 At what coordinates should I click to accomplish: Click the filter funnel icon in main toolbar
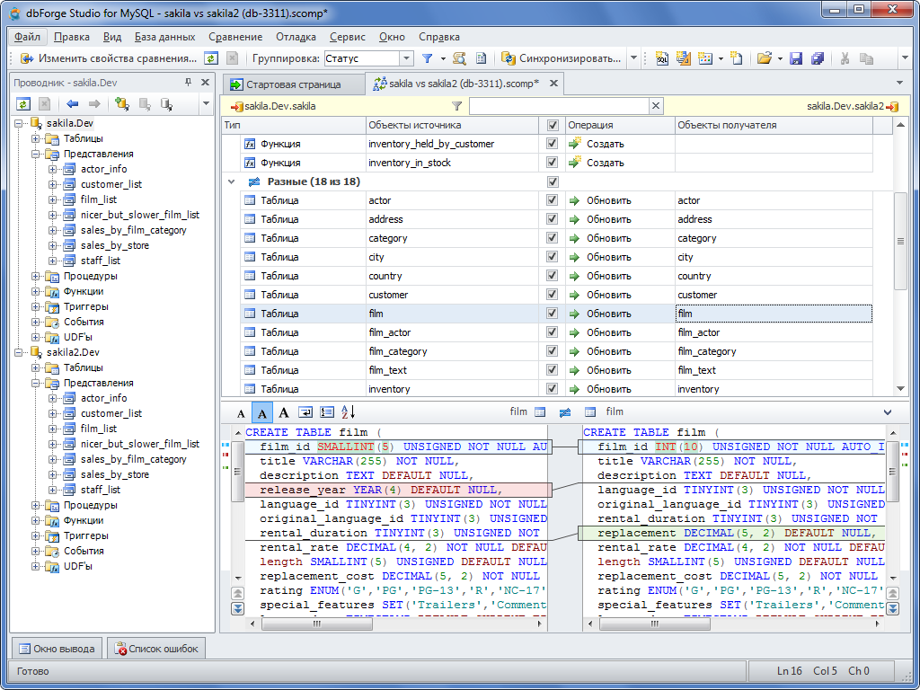428,58
